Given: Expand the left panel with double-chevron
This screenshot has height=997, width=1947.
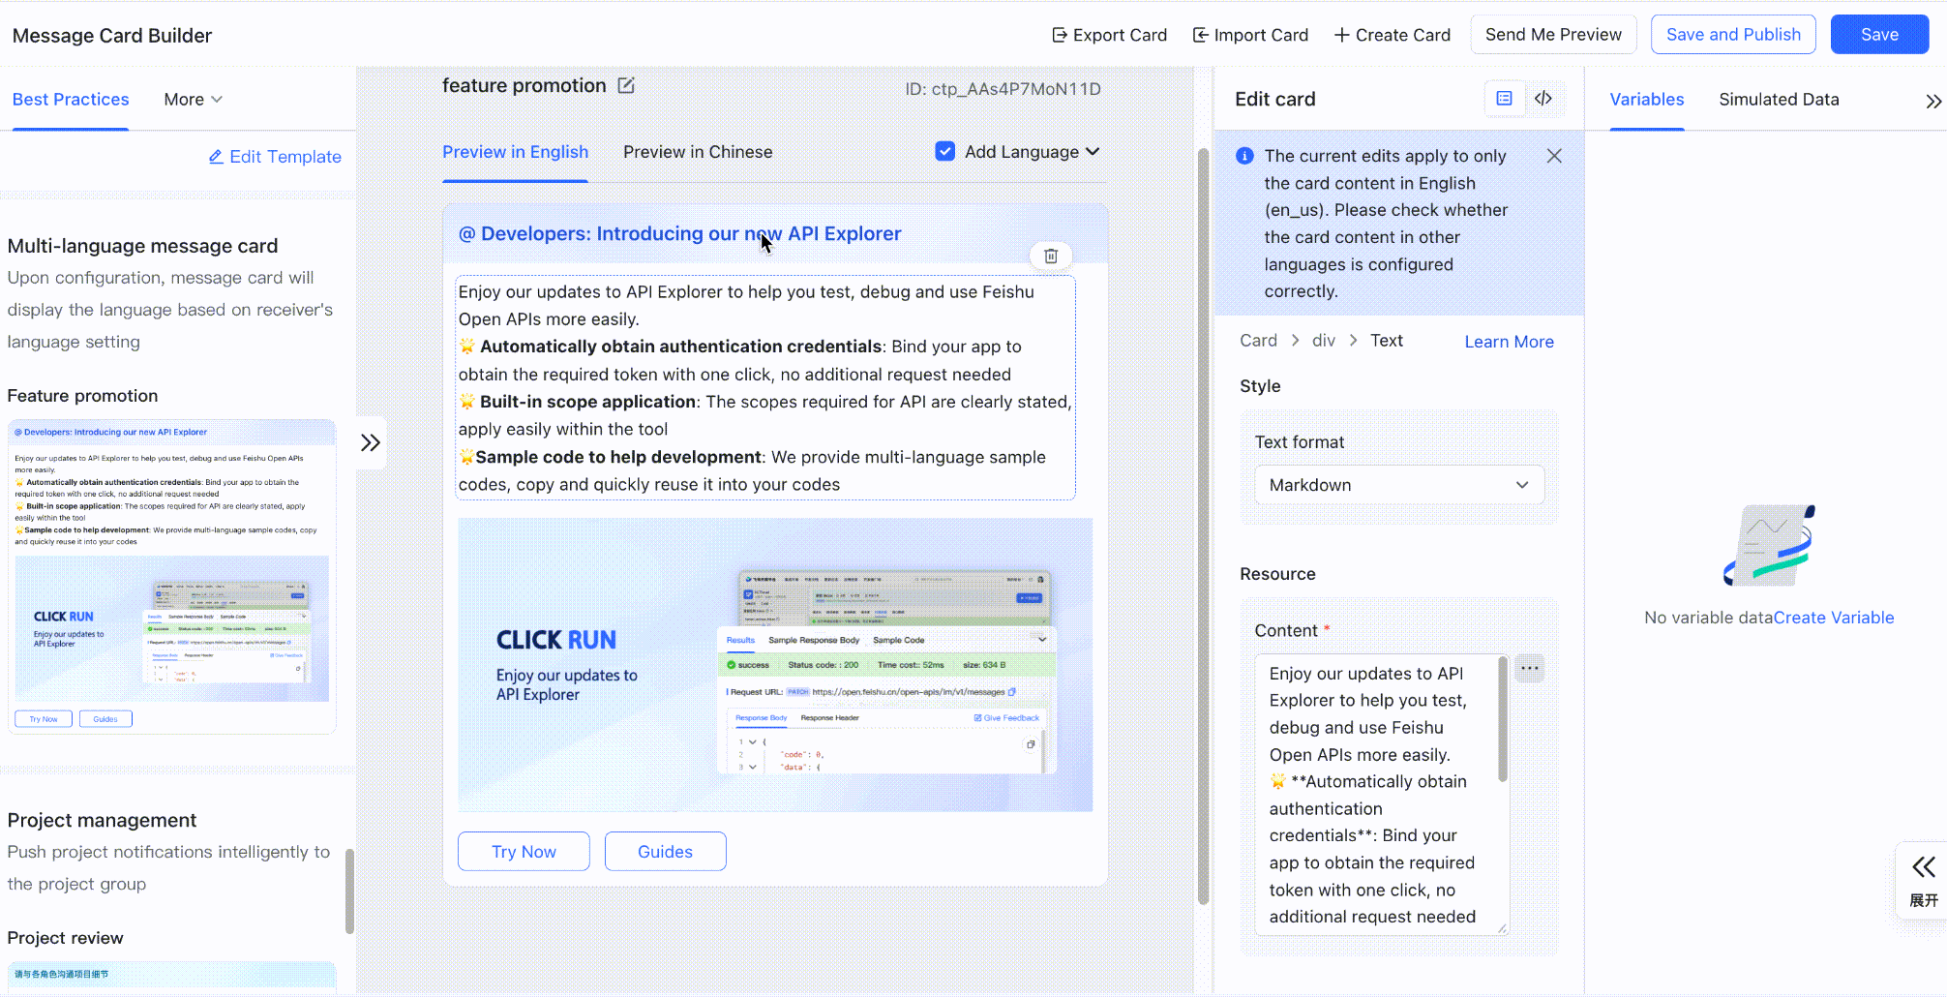Looking at the screenshot, I should point(371,442).
